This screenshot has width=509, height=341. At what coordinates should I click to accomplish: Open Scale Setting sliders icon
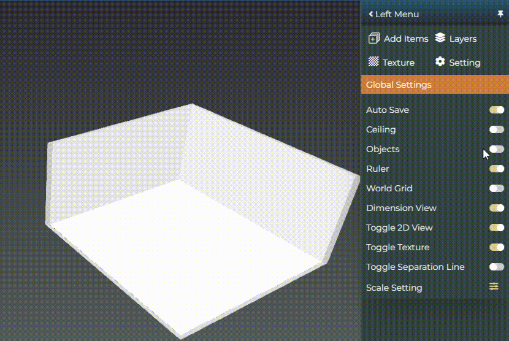[x=494, y=286]
